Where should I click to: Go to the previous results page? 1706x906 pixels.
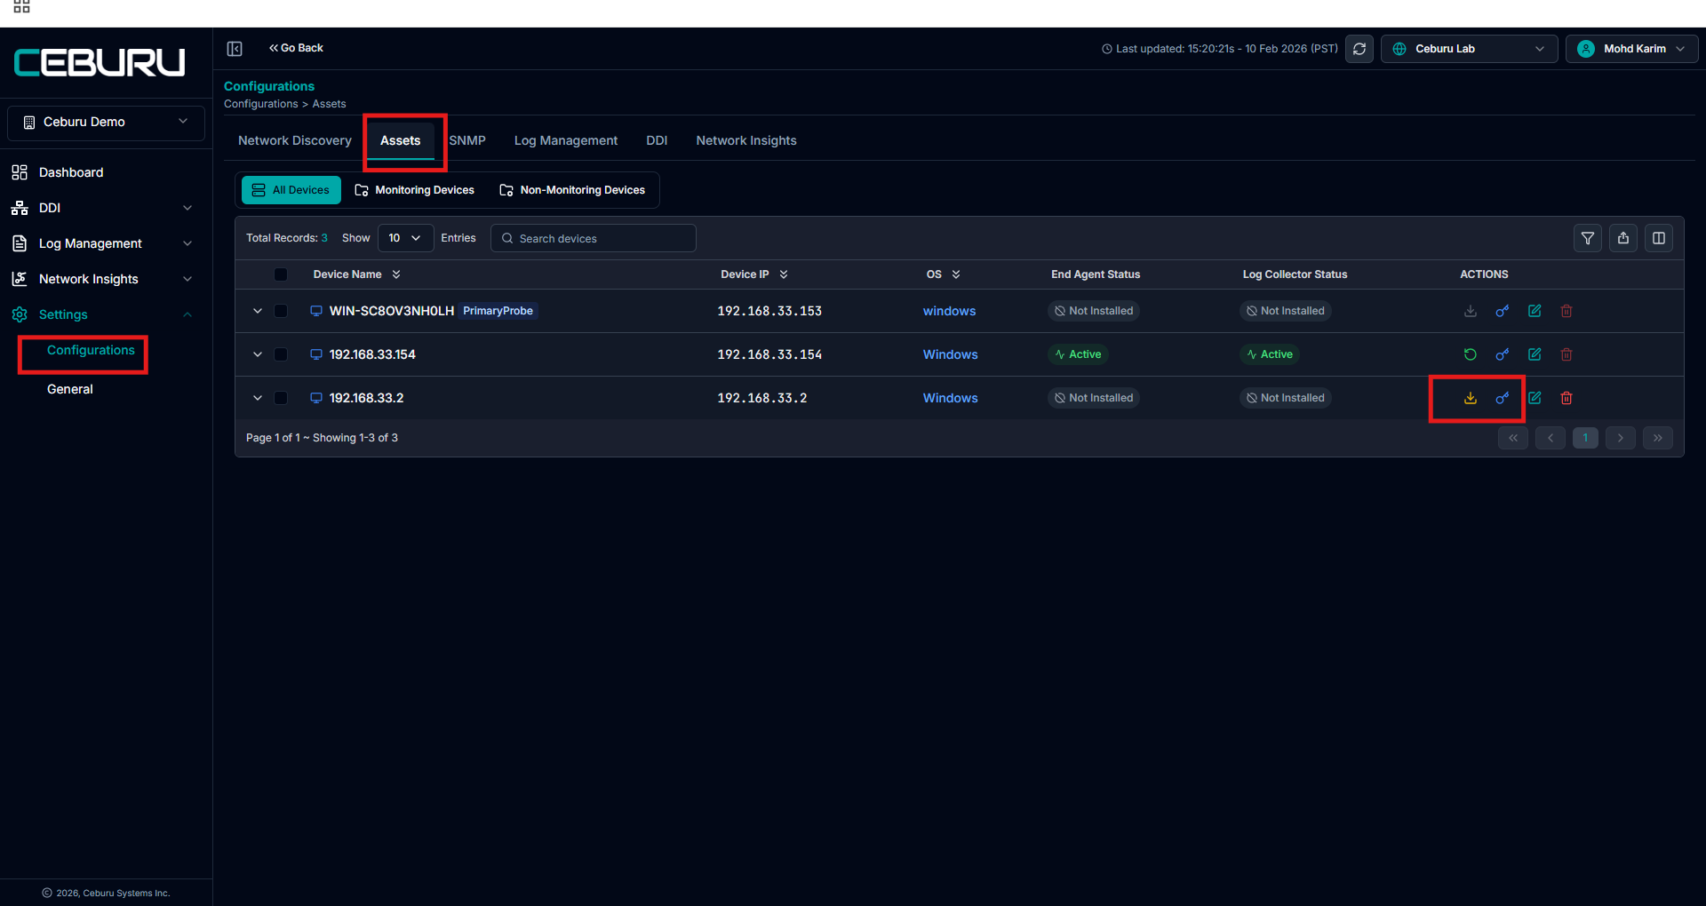1551,438
